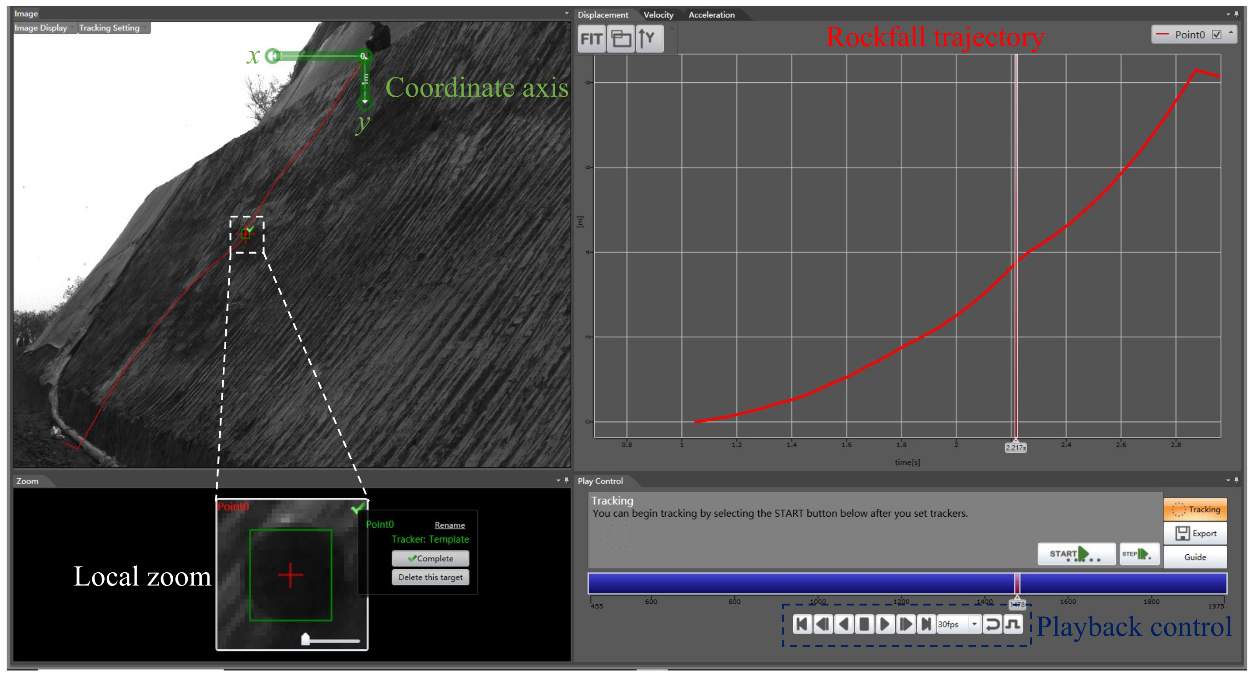Click the Delete this target button
1254x679 pixels.
(431, 577)
